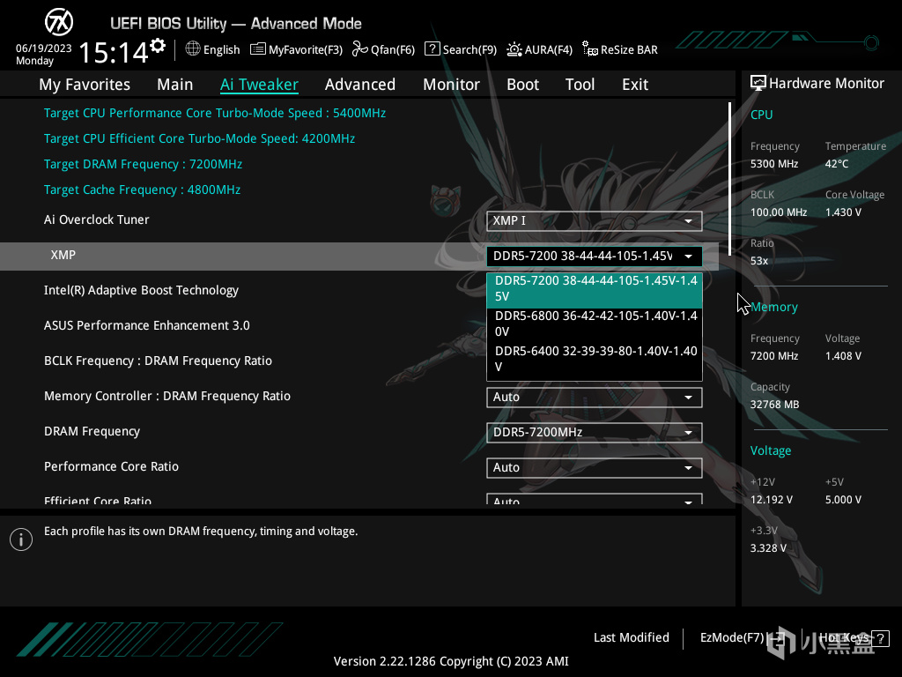The image size is (902, 677).
Task: Switch to EzMode(F7)
Action: point(732,637)
